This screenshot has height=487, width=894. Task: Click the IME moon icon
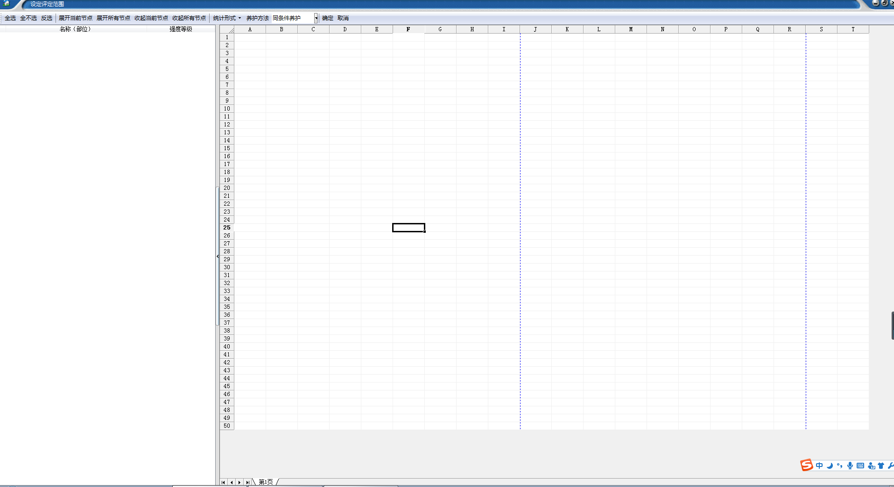pos(830,466)
